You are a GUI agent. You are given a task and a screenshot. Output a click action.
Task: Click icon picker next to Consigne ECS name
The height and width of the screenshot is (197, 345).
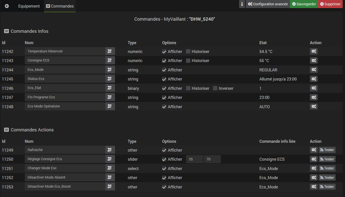coord(110,61)
